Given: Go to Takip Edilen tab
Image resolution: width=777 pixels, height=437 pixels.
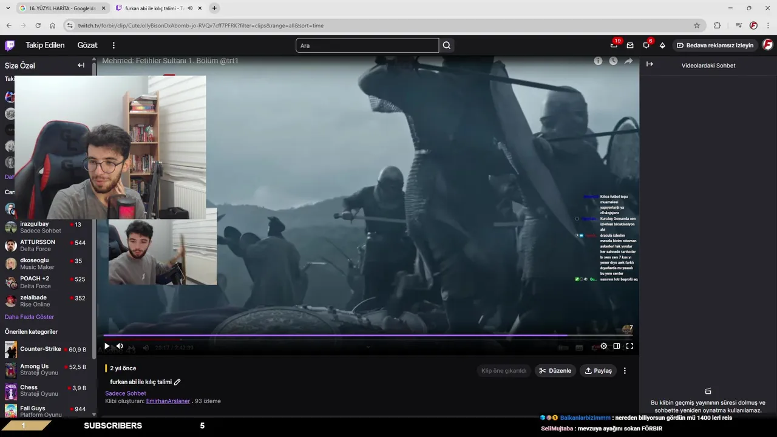Looking at the screenshot, I should coord(45,46).
